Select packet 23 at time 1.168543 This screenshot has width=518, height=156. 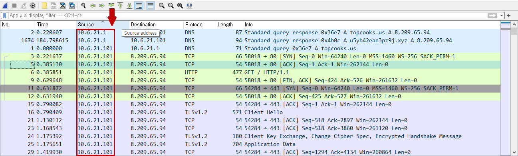point(250,128)
